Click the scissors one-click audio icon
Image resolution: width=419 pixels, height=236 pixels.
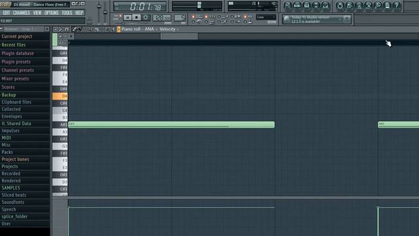[368, 6]
